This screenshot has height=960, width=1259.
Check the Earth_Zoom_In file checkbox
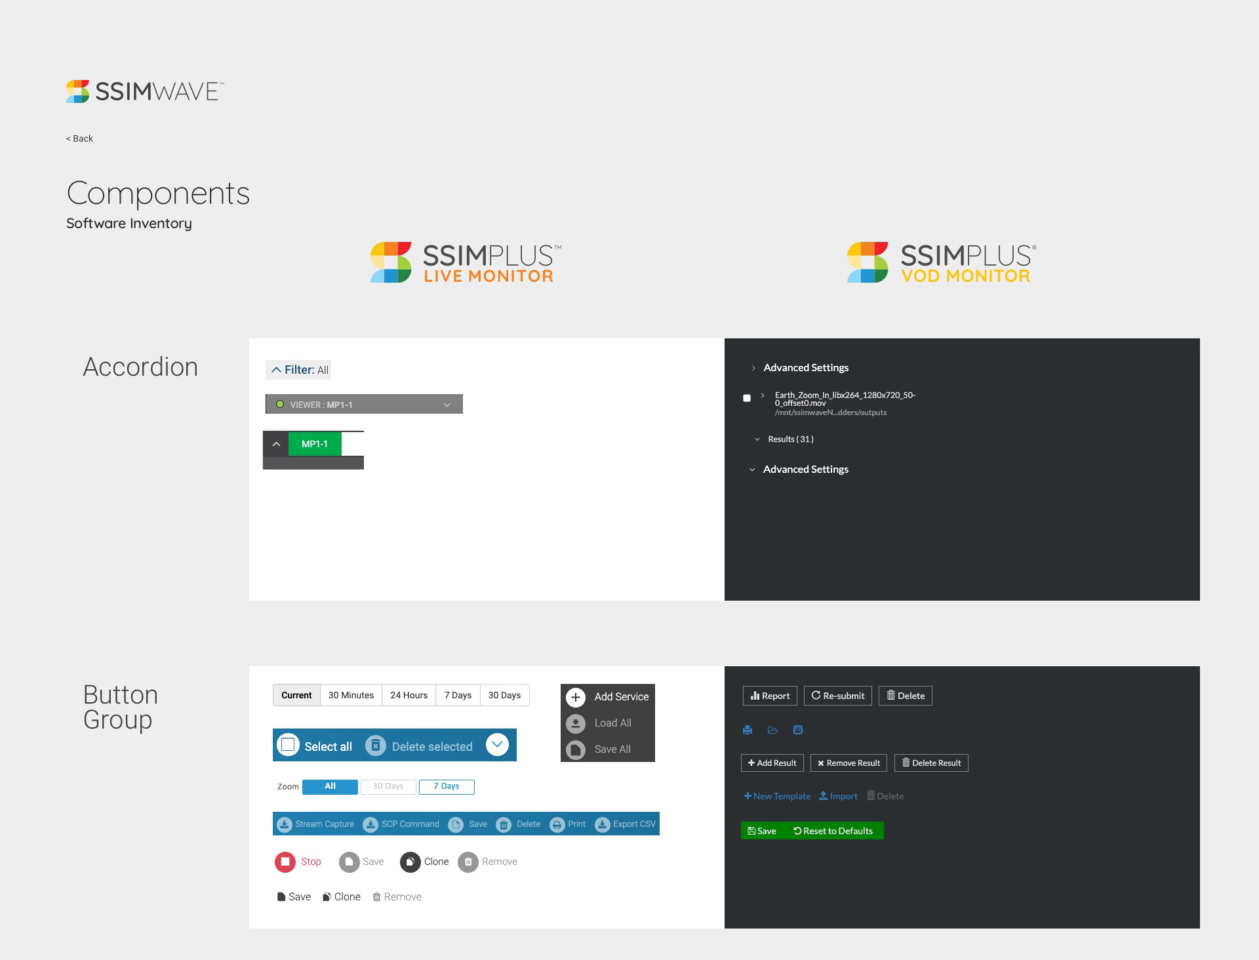coord(747,398)
